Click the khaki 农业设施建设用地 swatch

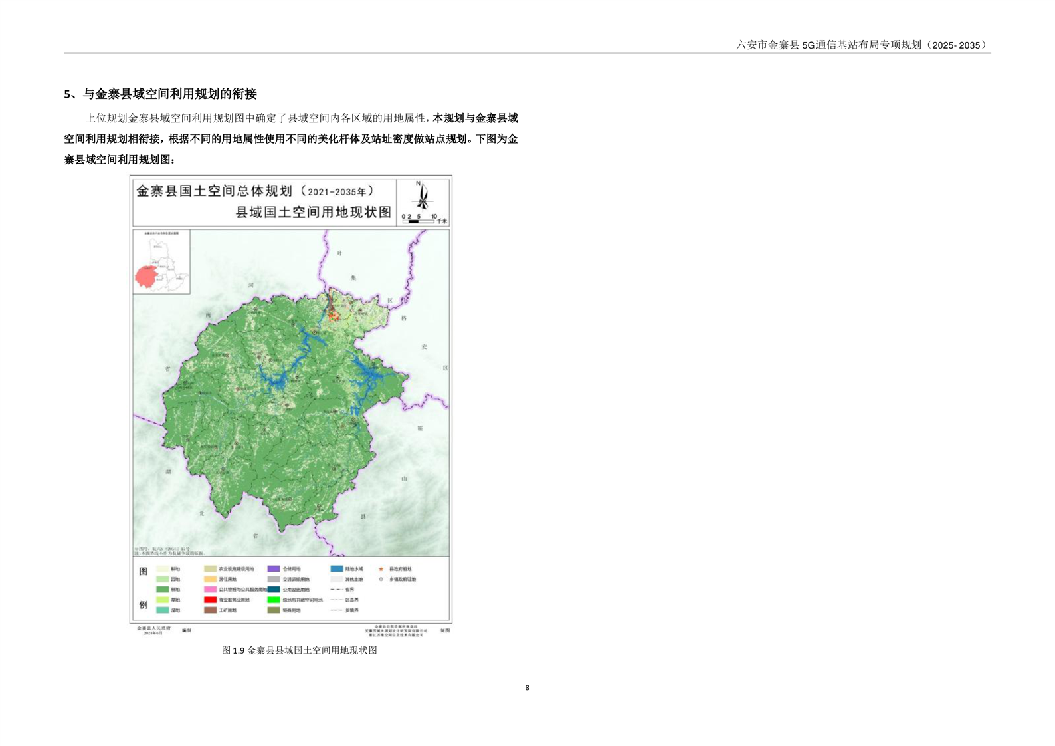tap(210, 569)
